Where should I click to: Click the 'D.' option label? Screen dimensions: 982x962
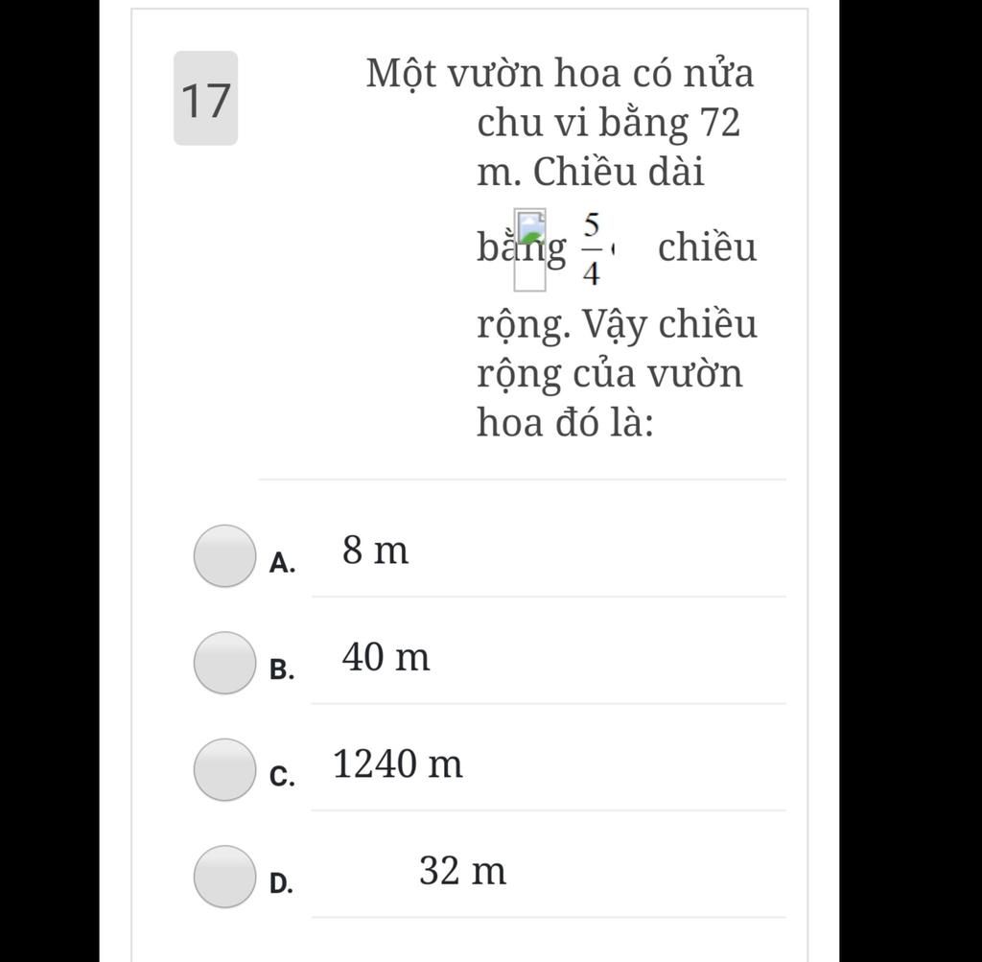tap(282, 883)
